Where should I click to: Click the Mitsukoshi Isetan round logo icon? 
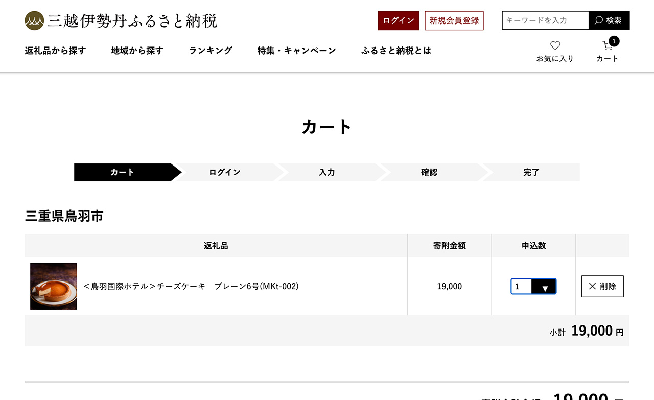34,20
